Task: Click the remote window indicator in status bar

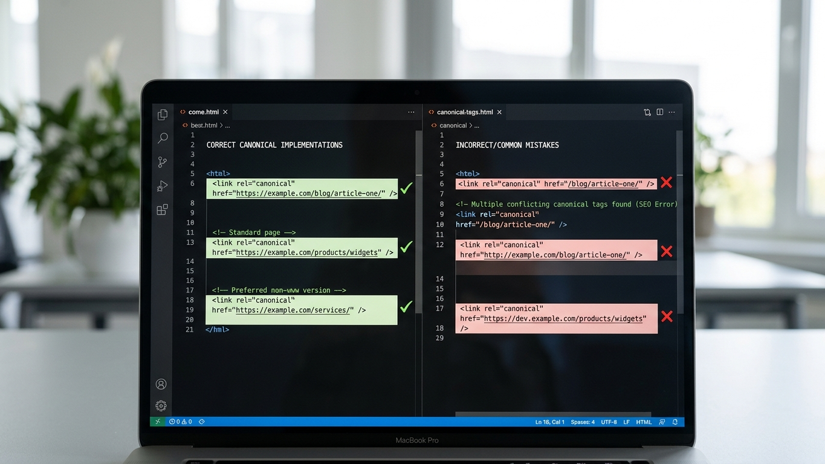Action: pos(157,422)
